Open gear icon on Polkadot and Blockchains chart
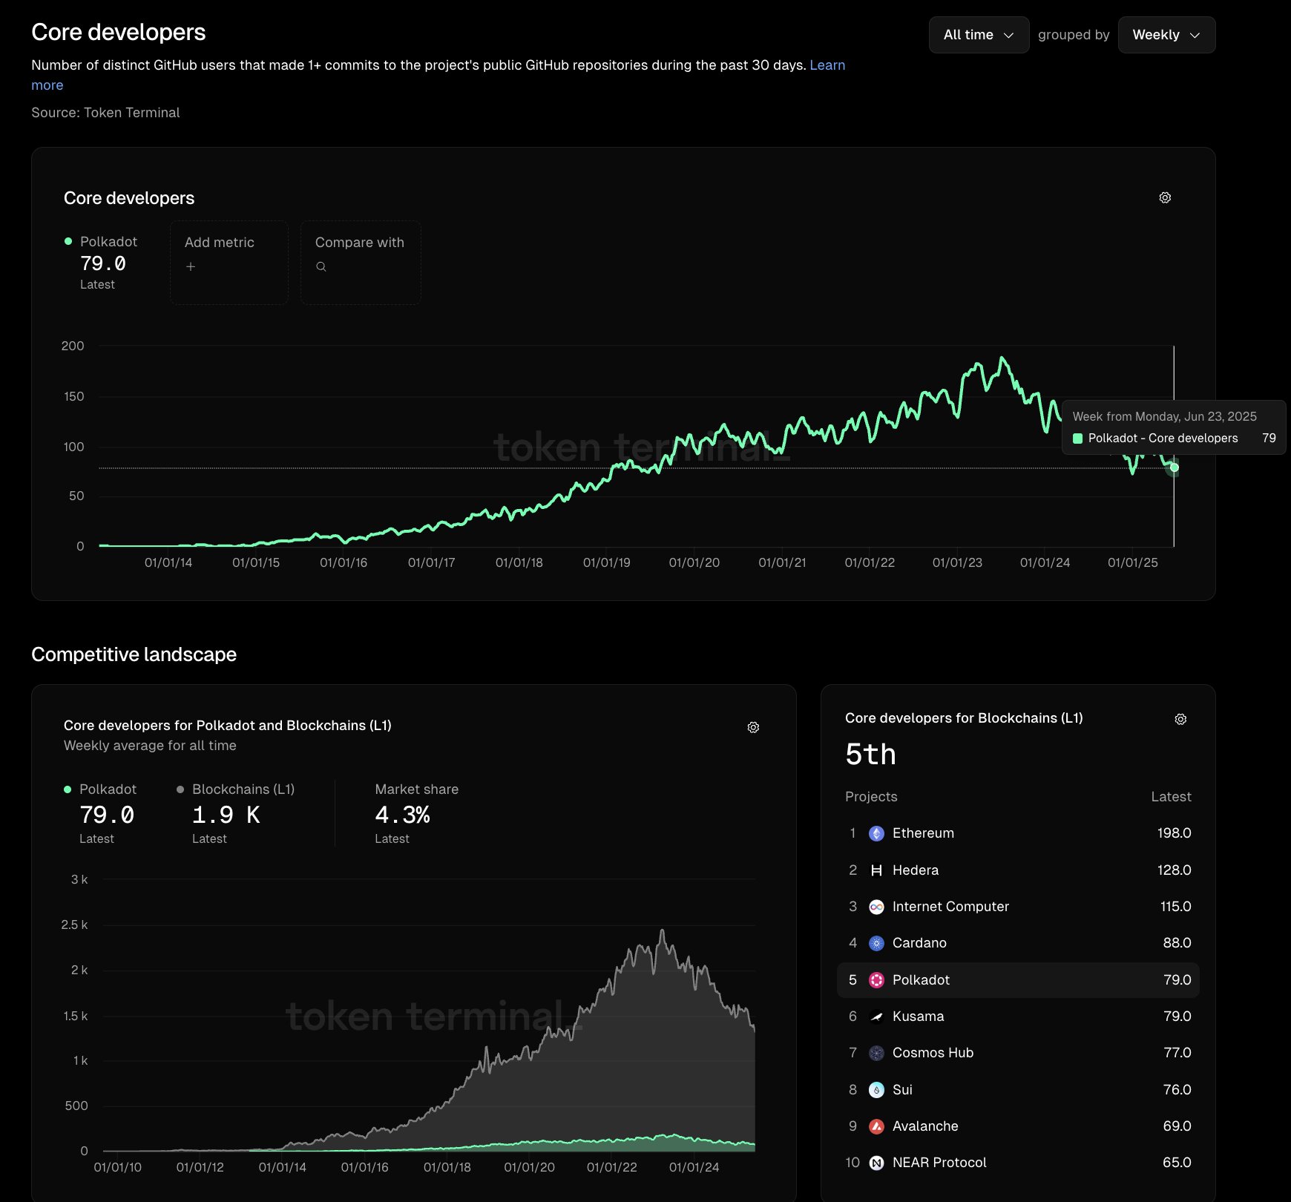Screen dimensions: 1291x1202 click(x=753, y=727)
